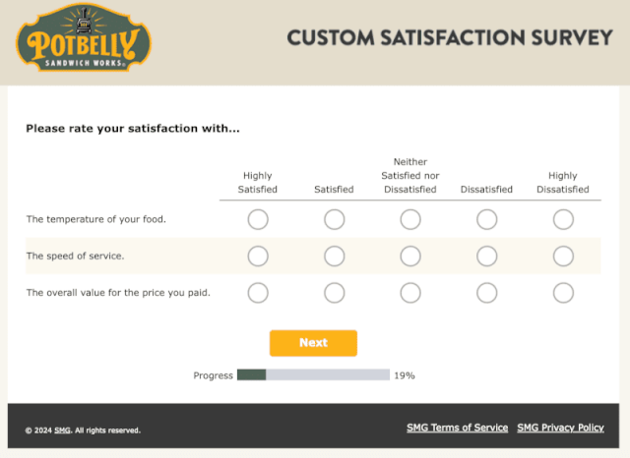Click the survey progress bar
Screen dimensions: 630x458
pos(313,375)
